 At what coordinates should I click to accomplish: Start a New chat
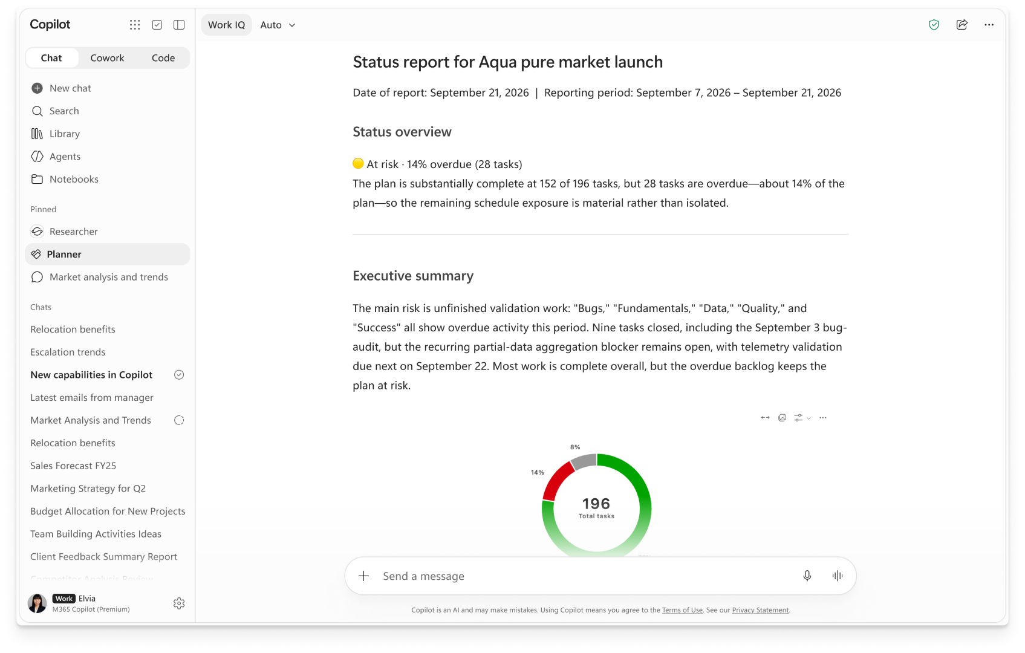(108, 88)
